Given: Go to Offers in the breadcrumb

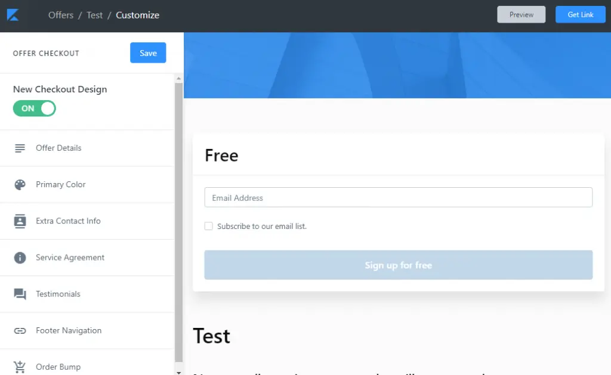Looking at the screenshot, I should tap(61, 15).
